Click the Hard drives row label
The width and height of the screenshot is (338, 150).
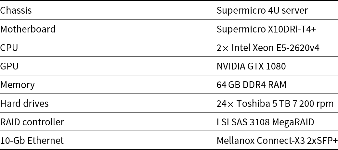(x=24, y=104)
